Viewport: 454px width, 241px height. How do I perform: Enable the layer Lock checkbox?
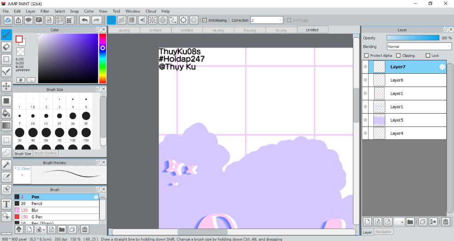pyautogui.click(x=428, y=55)
